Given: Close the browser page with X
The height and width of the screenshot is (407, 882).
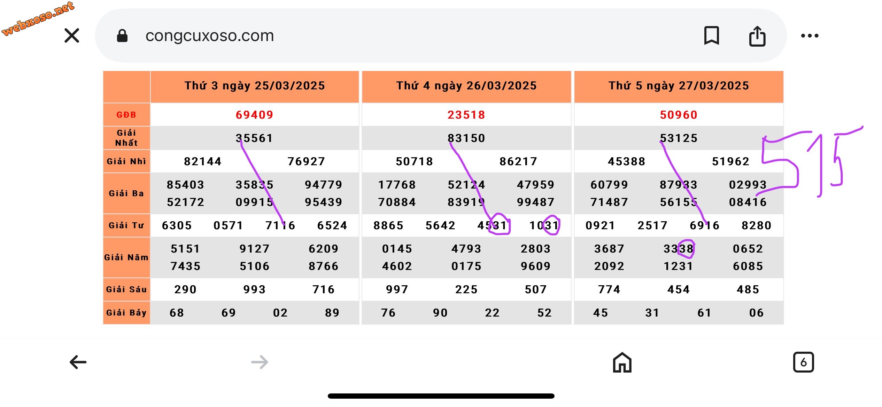Looking at the screenshot, I should tap(72, 35).
